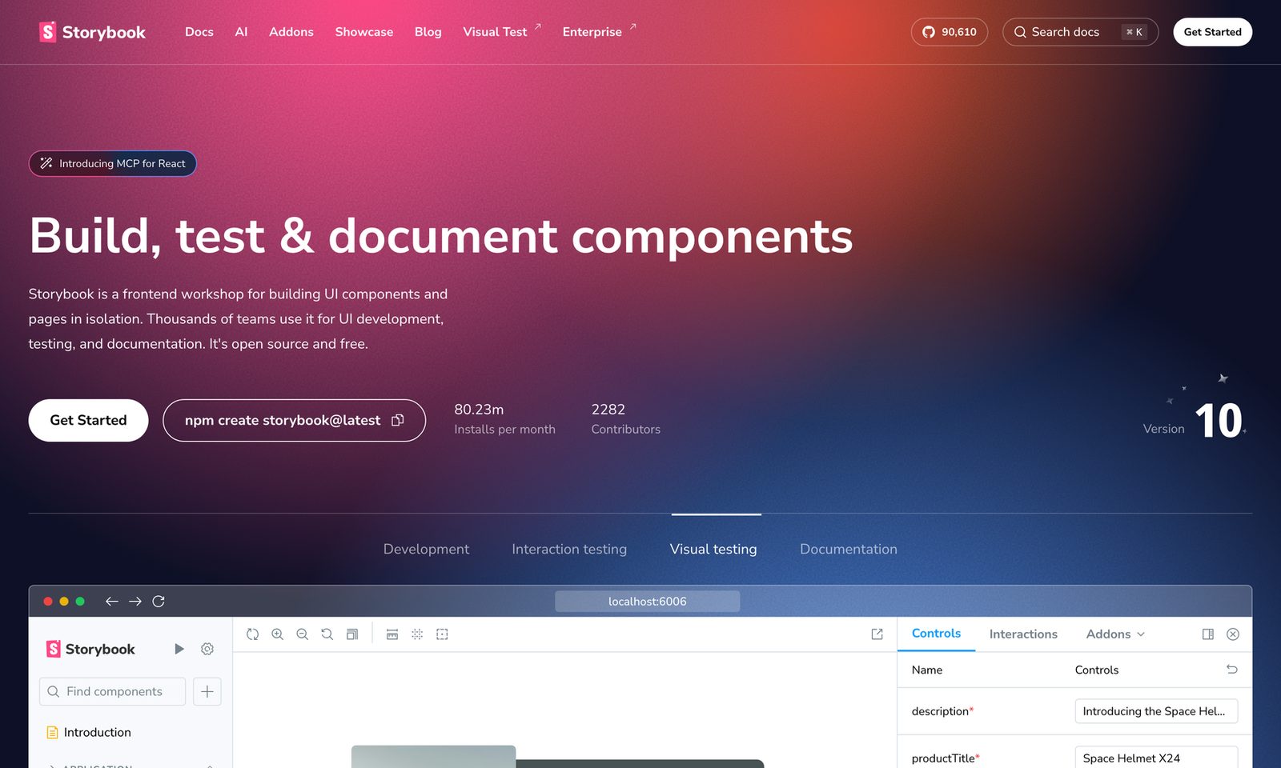Viewport: 1281px width, 768px height.
Task: Open the GitHub stars link showing 90,610
Action: (950, 32)
